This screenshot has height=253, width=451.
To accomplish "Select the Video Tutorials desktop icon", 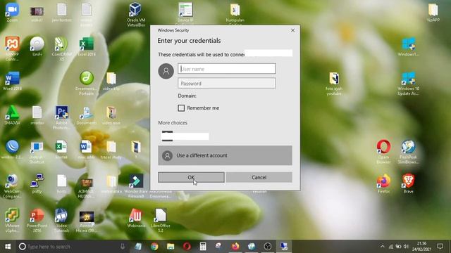I will (x=61, y=221).
